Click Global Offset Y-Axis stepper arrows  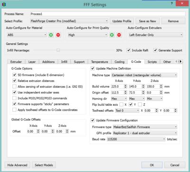tap(53, 132)
